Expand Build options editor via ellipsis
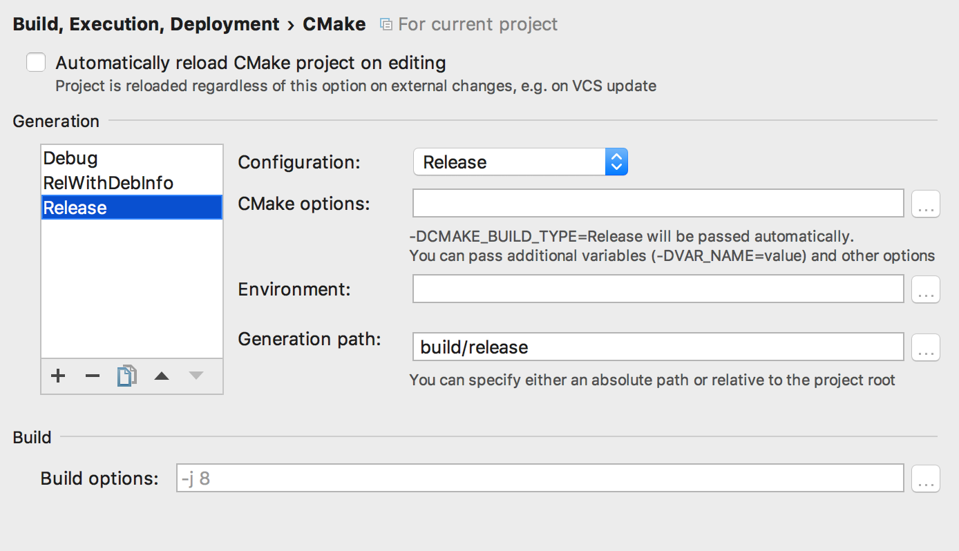Screen dimensions: 959x551 [x=926, y=478]
